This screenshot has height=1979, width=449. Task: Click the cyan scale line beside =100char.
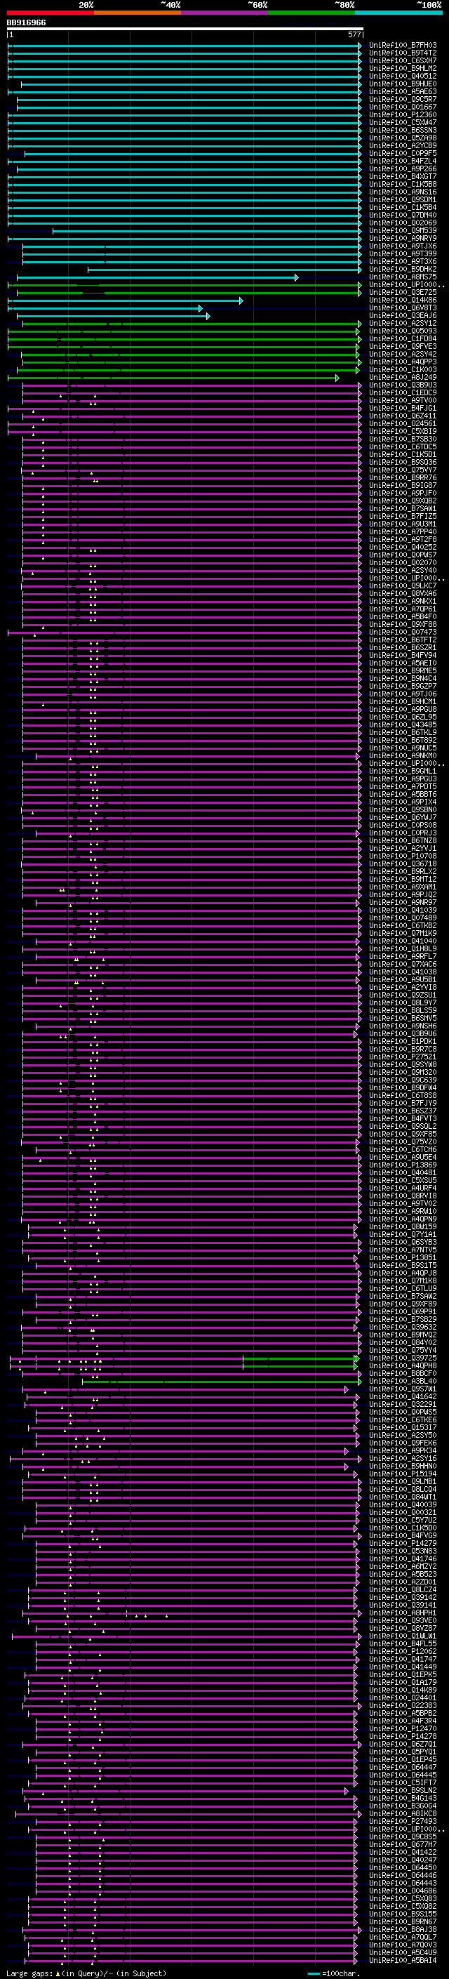[x=313, y=1973]
